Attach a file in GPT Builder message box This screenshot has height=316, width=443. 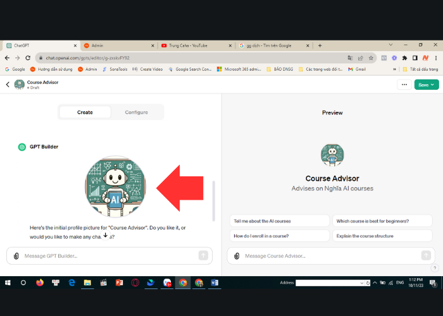coord(16,255)
